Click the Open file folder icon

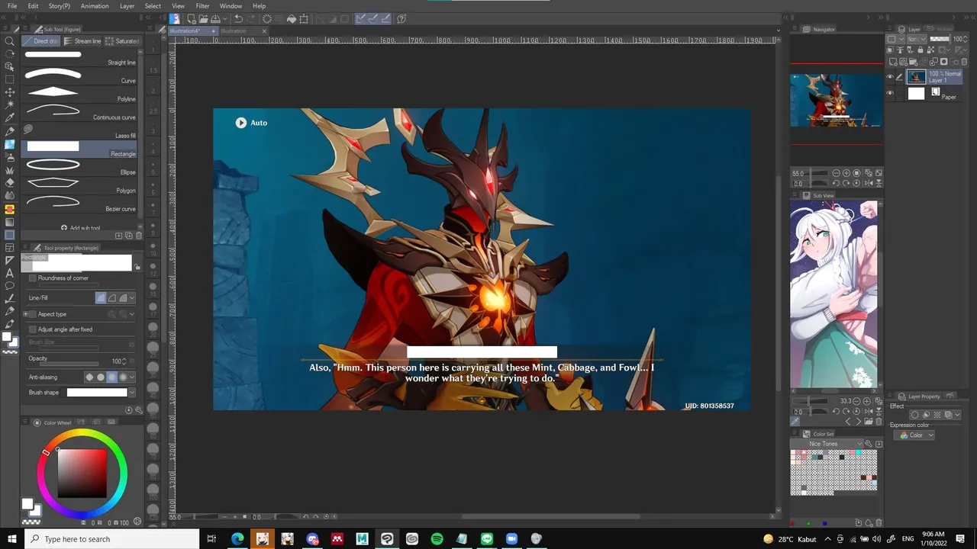tap(203, 19)
